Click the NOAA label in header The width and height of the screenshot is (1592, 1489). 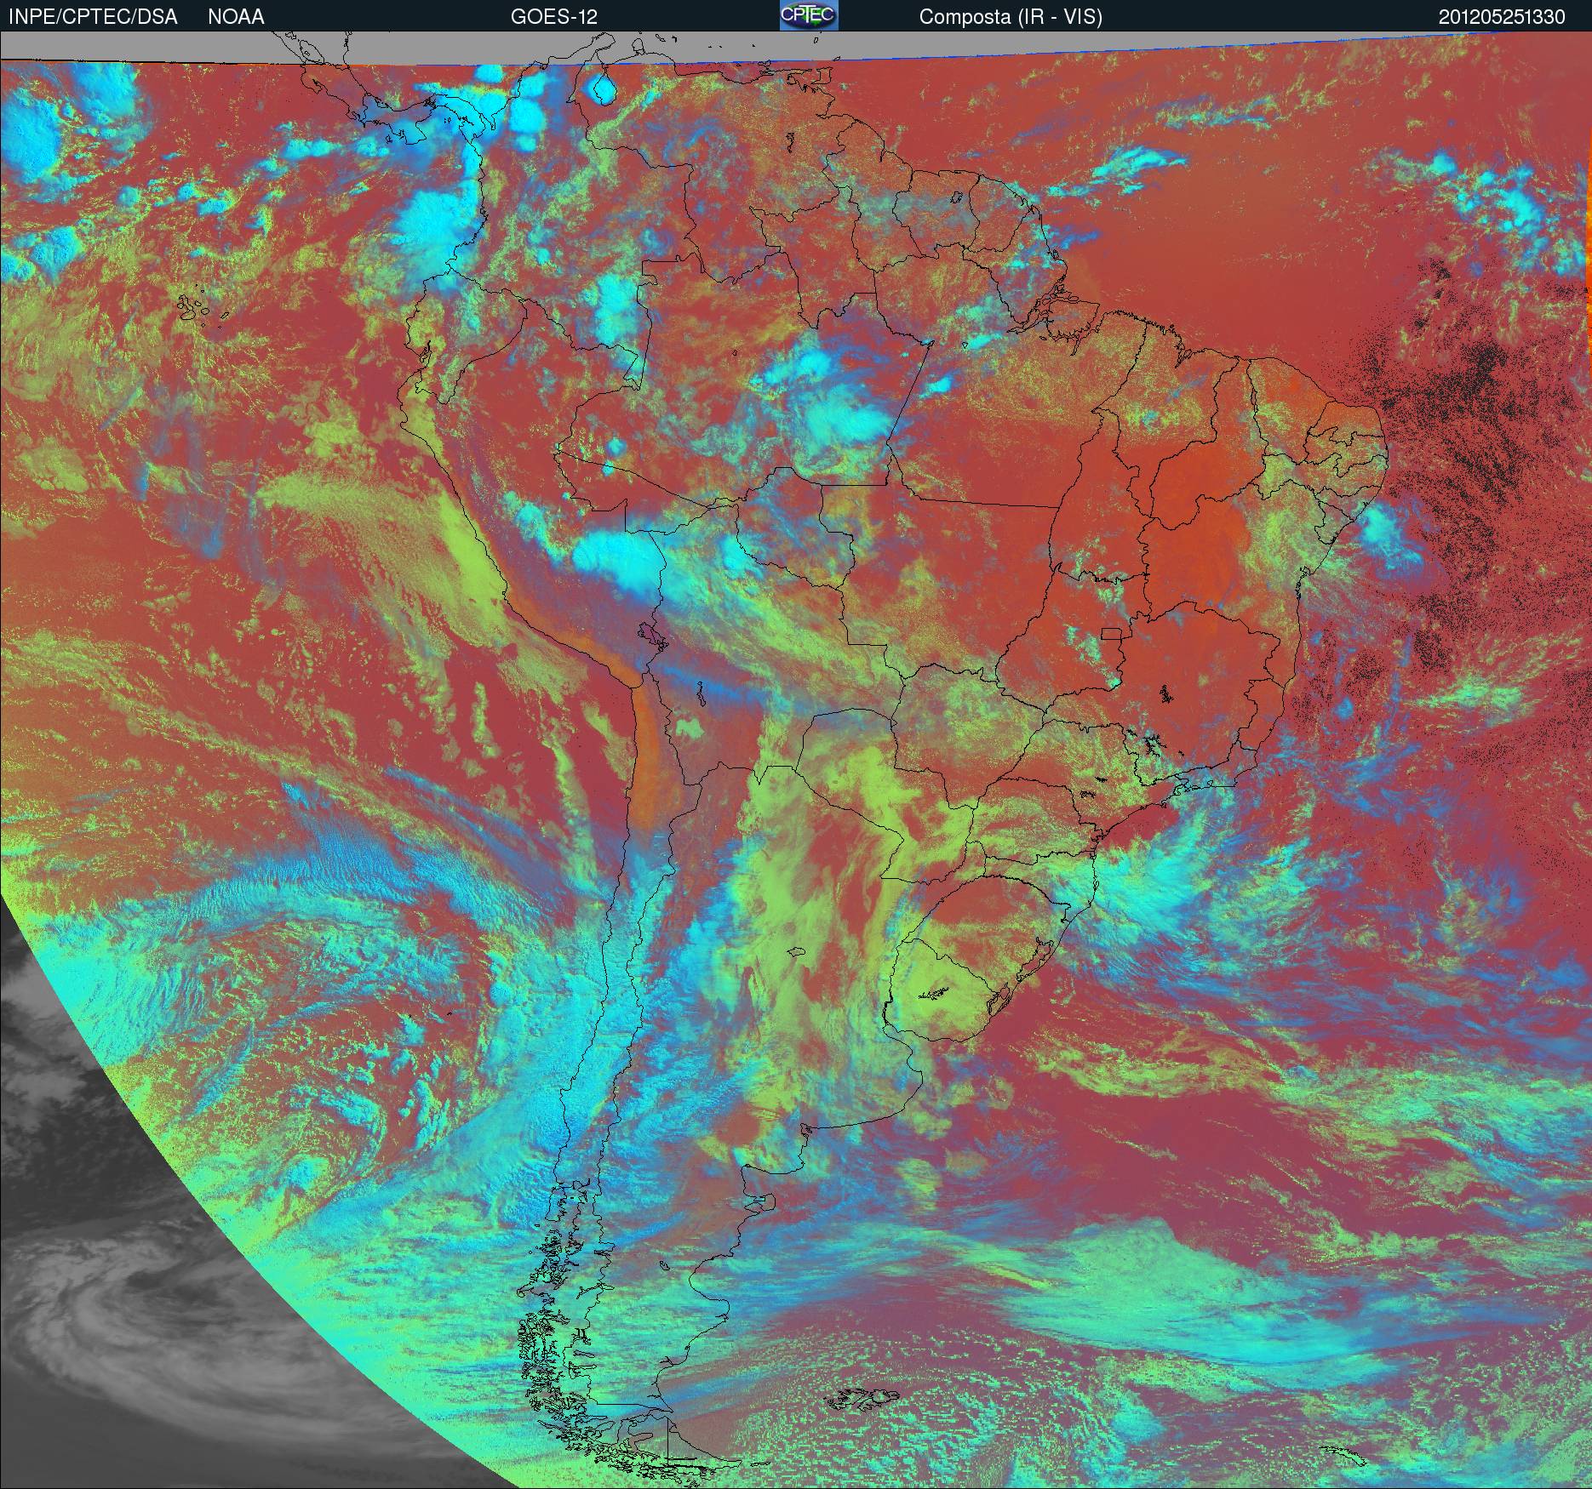[x=236, y=17]
